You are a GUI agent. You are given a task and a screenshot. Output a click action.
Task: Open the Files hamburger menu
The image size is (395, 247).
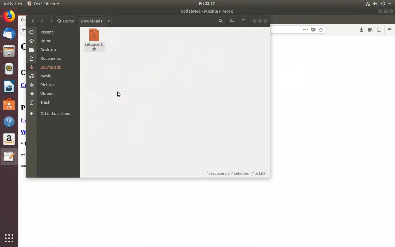(244, 21)
